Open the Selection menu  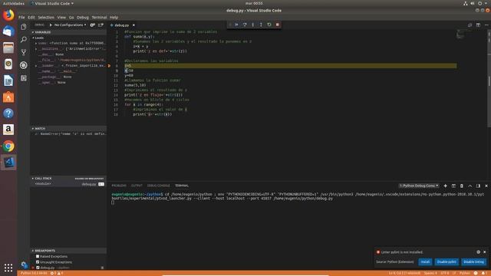pyautogui.click(x=46, y=18)
